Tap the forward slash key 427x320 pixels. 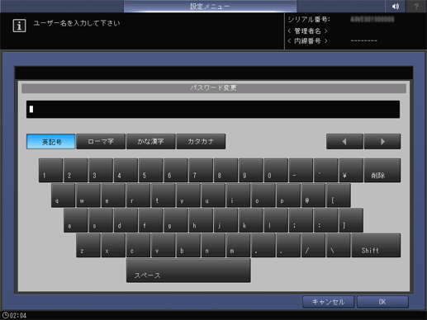(x=314, y=246)
